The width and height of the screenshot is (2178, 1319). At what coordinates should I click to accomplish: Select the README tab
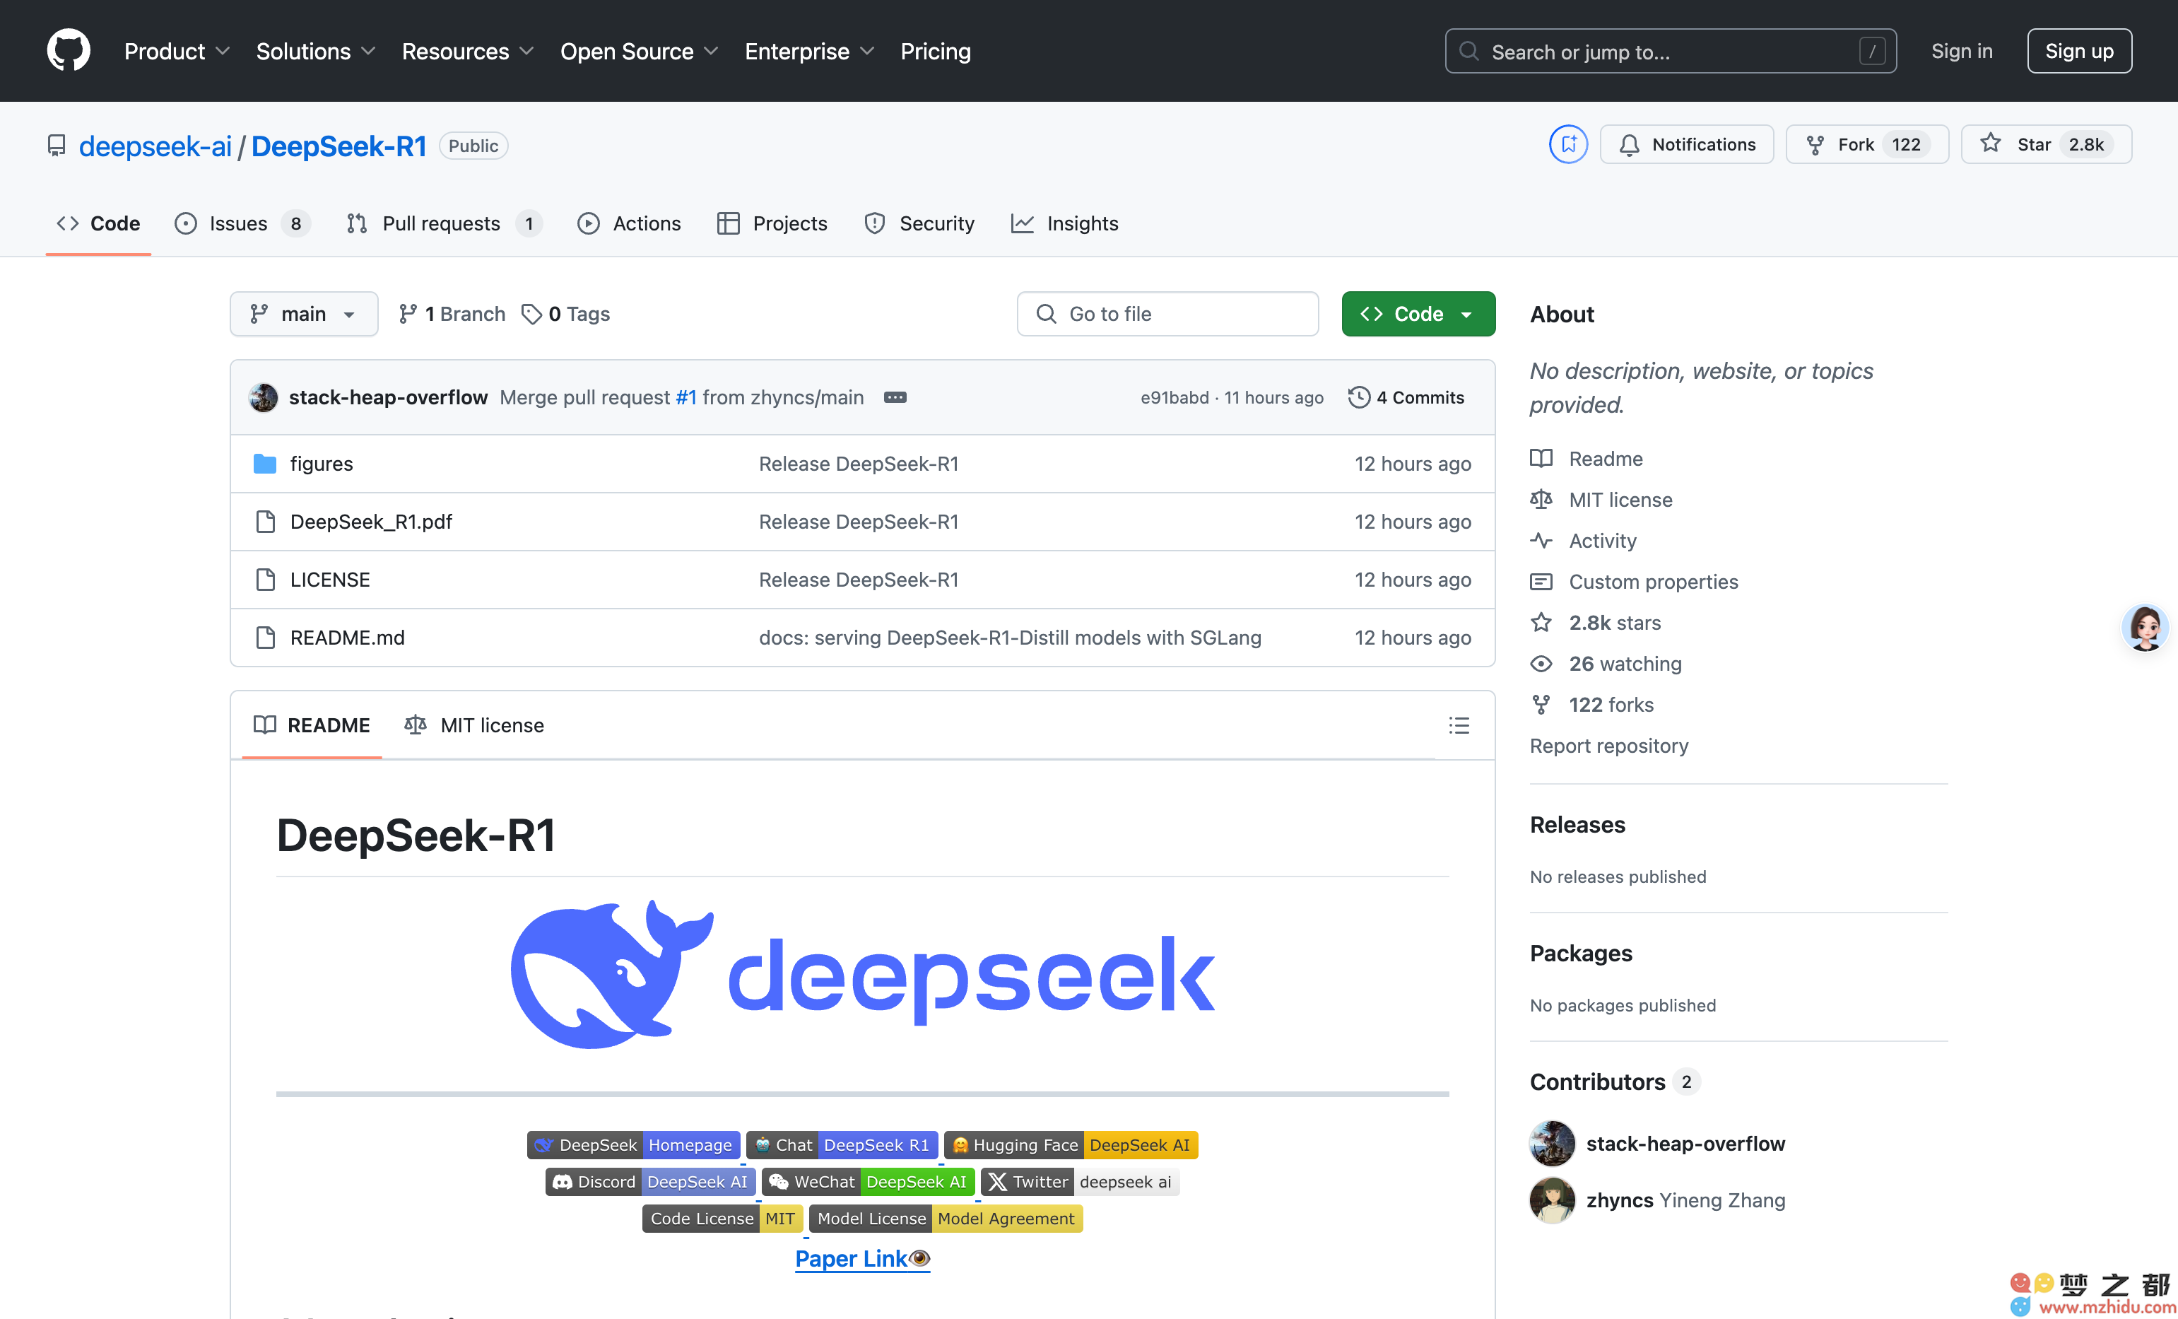pos(311,725)
